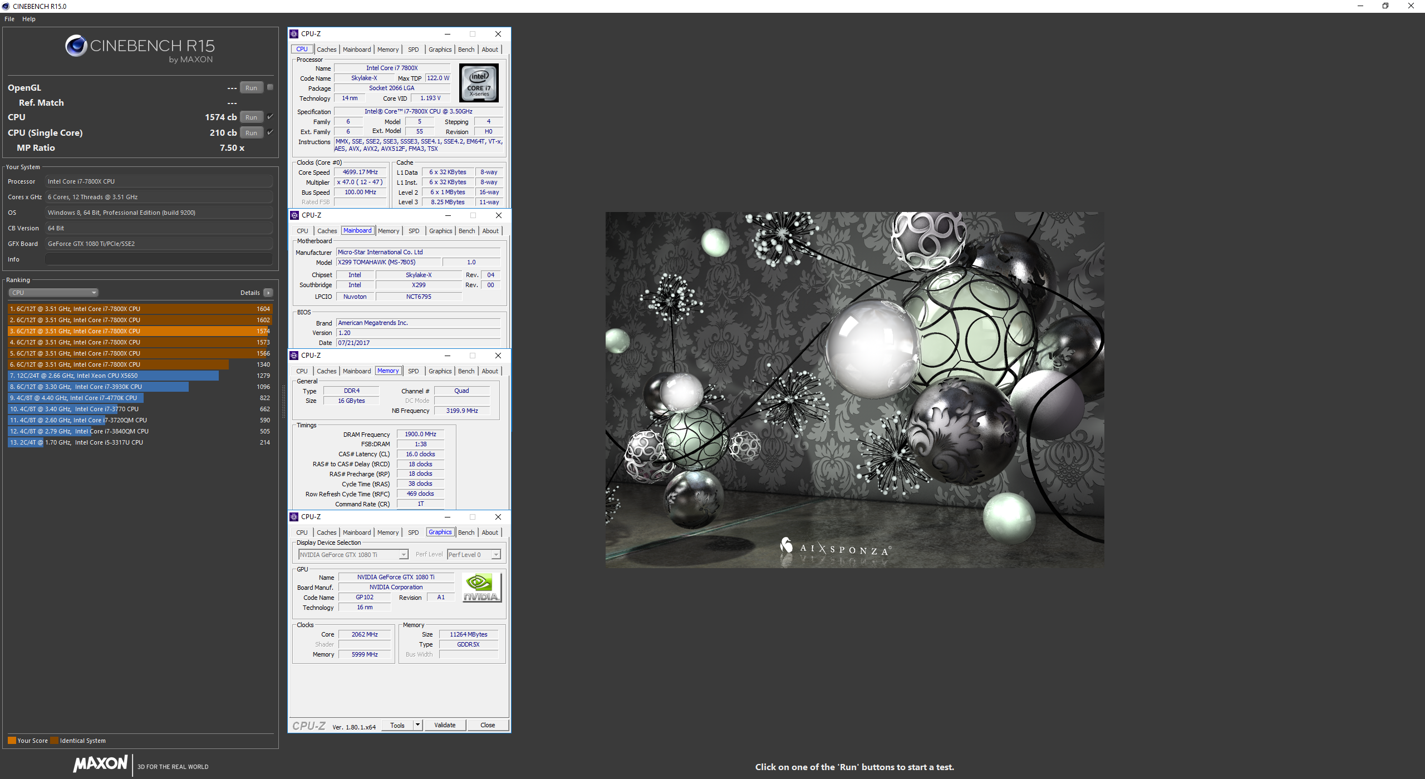The height and width of the screenshot is (779, 1425).
Task: Restore down the Cinebench main window
Action: (x=1385, y=6)
